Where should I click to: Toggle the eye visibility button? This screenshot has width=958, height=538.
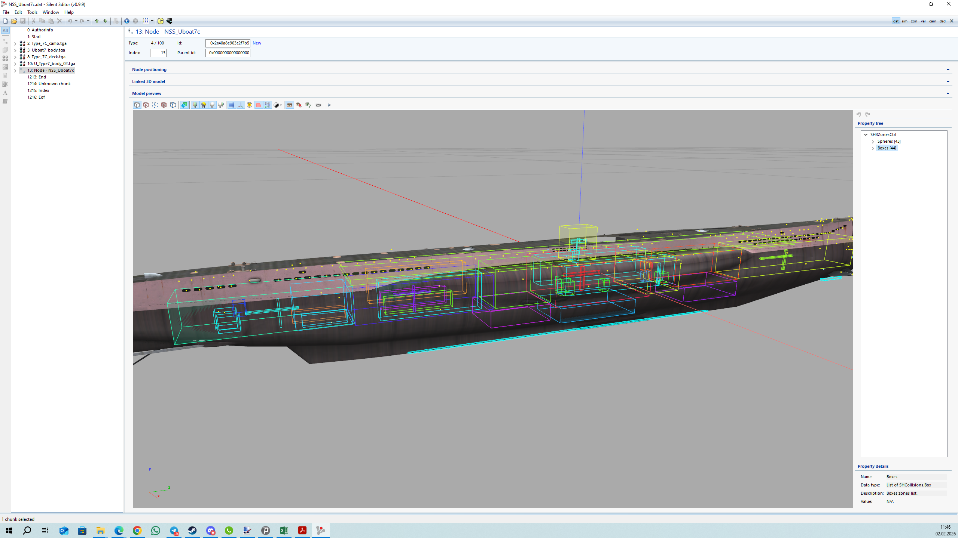tap(290, 105)
